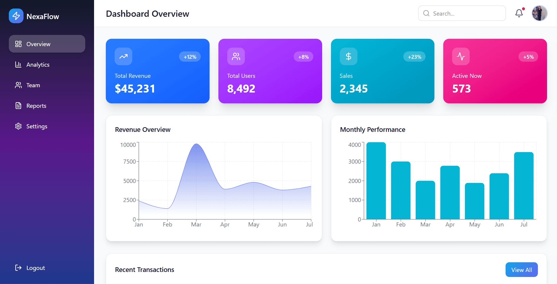
Task: Click the +12% badge on Total Revenue
Action: [190, 57]
